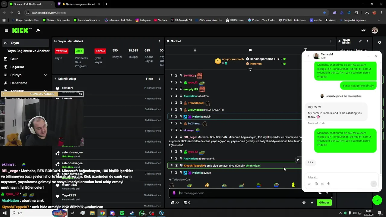Open YouTube bookmark

(160, 20)
